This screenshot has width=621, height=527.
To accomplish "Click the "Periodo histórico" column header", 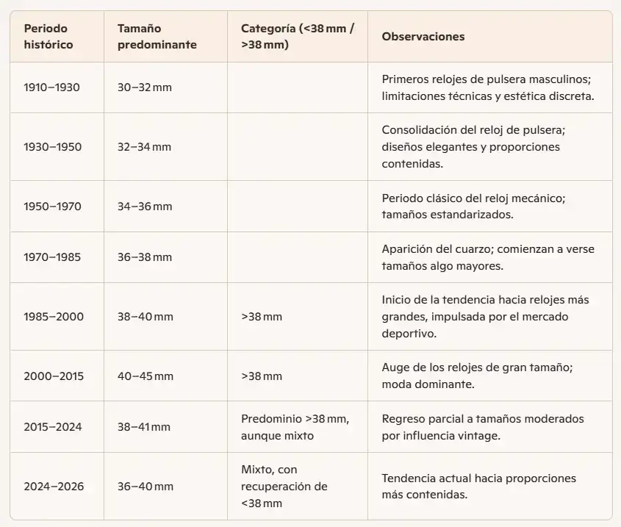I will click(49, 36).
